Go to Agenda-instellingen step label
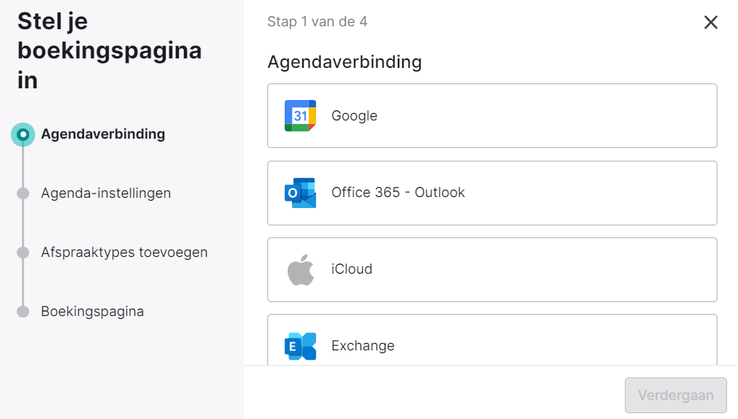 [106, 193]
